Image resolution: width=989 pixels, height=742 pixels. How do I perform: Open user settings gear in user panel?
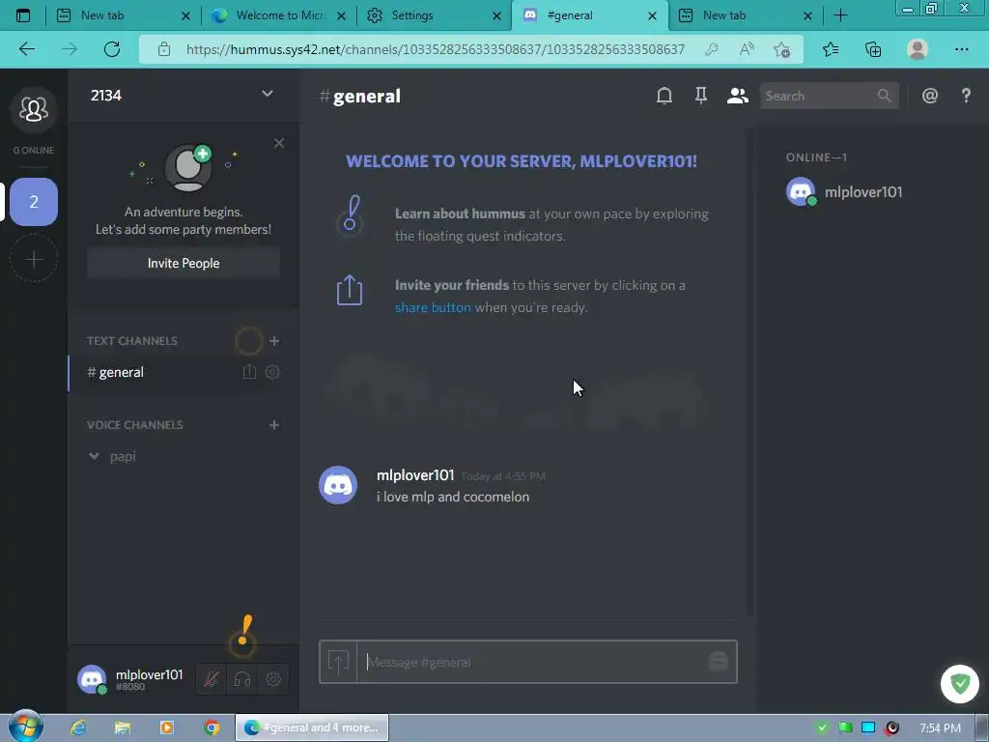pyautogui.click(x=273, y=679)
